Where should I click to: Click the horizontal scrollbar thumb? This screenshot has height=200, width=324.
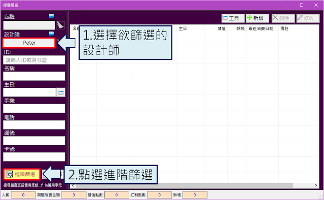(184, 185)
